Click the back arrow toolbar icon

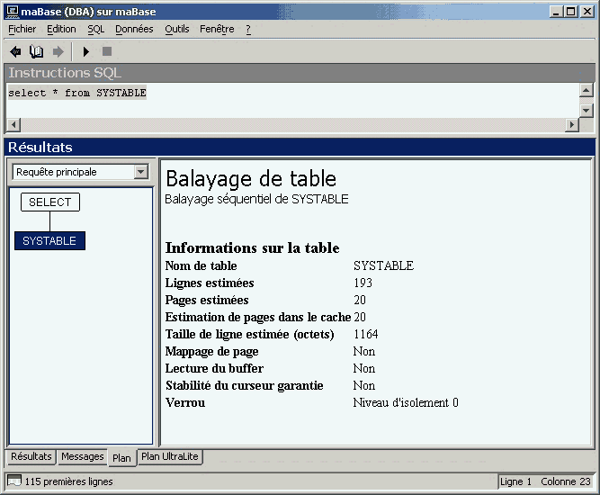pyautogui.click(x=15, y=51)
